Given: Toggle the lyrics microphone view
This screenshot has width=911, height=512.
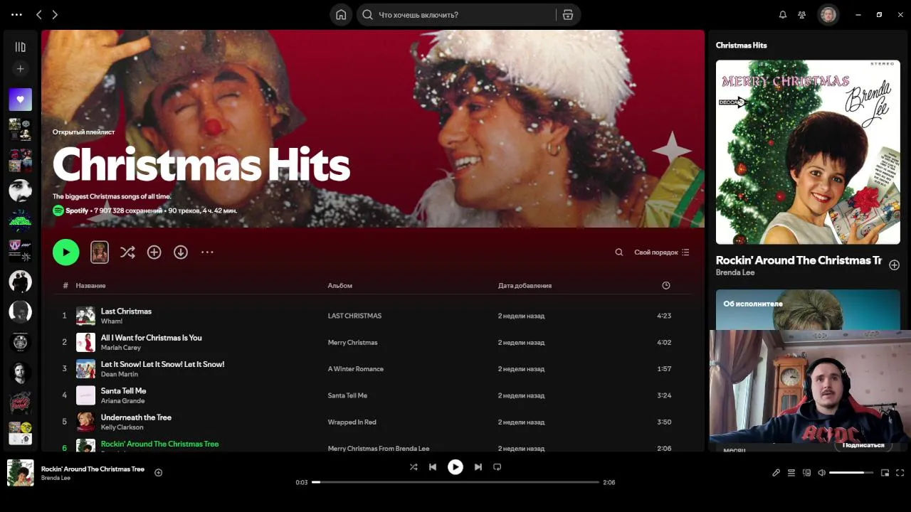Looking at the screenshot, I should click(x=776, y=473).
